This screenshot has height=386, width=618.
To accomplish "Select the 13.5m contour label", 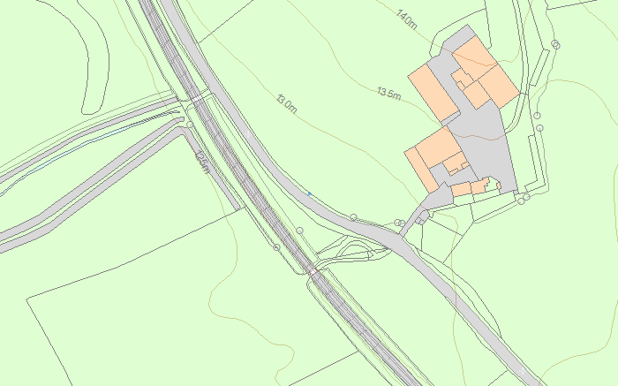I will point(389,94).
